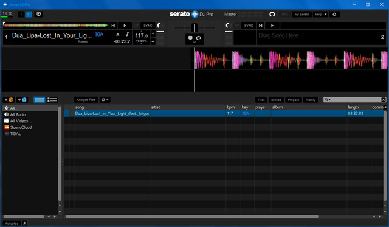Add a new crate with orange crate icon
389x227 pixels.
[9, 100]
